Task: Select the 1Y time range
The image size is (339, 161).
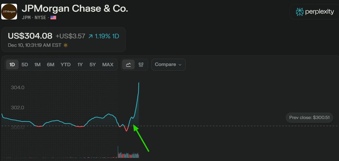Action: point(80,65)
